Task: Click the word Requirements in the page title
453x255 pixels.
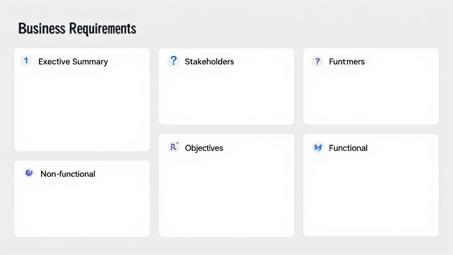Action: pyautogui.click(x=103, y=29)
